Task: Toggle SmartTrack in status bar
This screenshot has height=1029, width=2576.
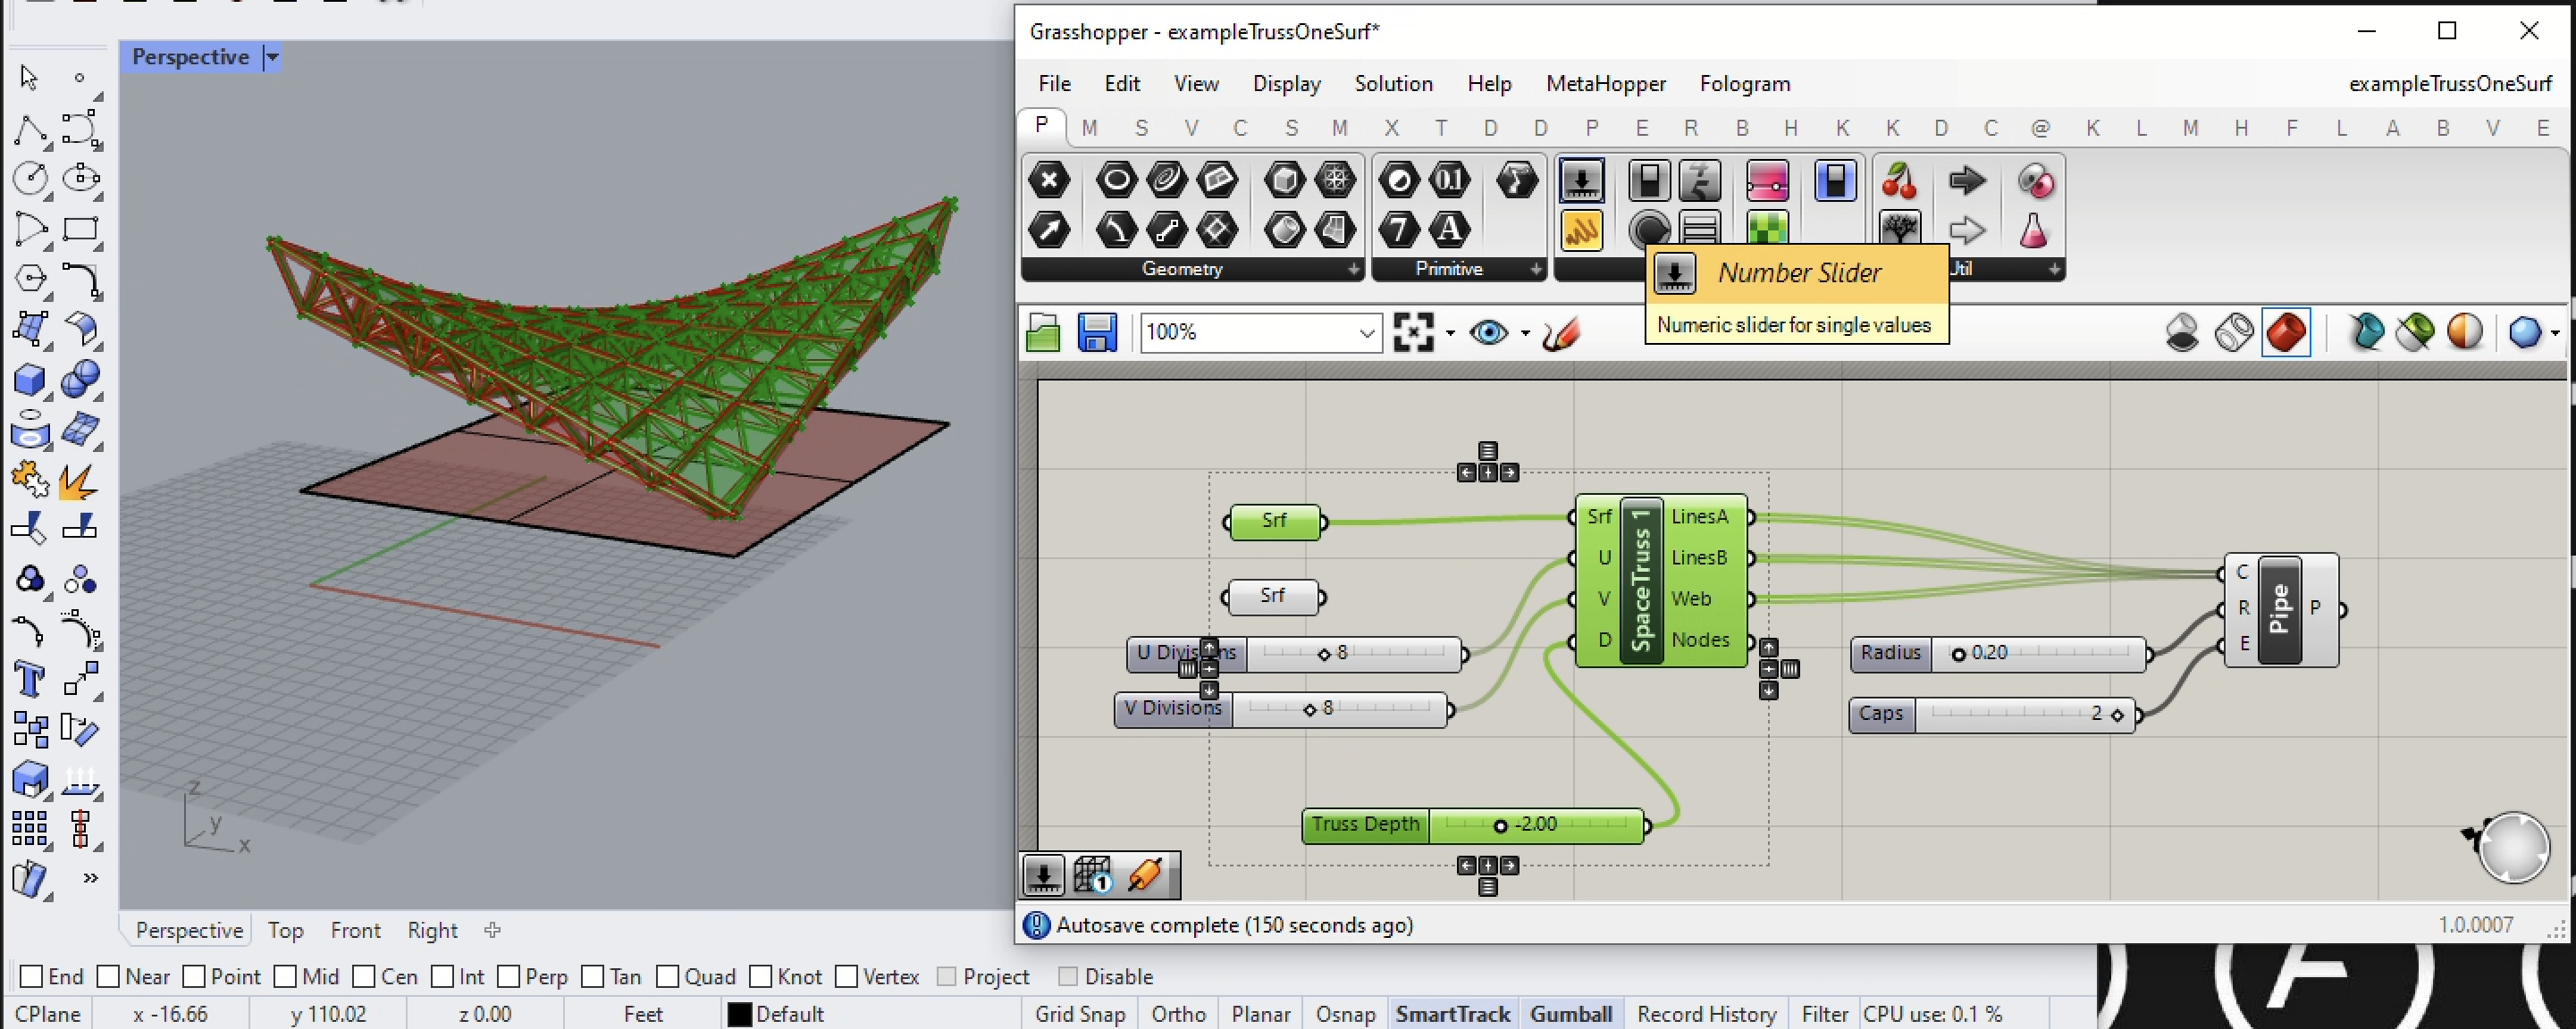Action: 1452,1014
